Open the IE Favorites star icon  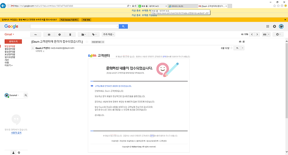pos(278,6)
